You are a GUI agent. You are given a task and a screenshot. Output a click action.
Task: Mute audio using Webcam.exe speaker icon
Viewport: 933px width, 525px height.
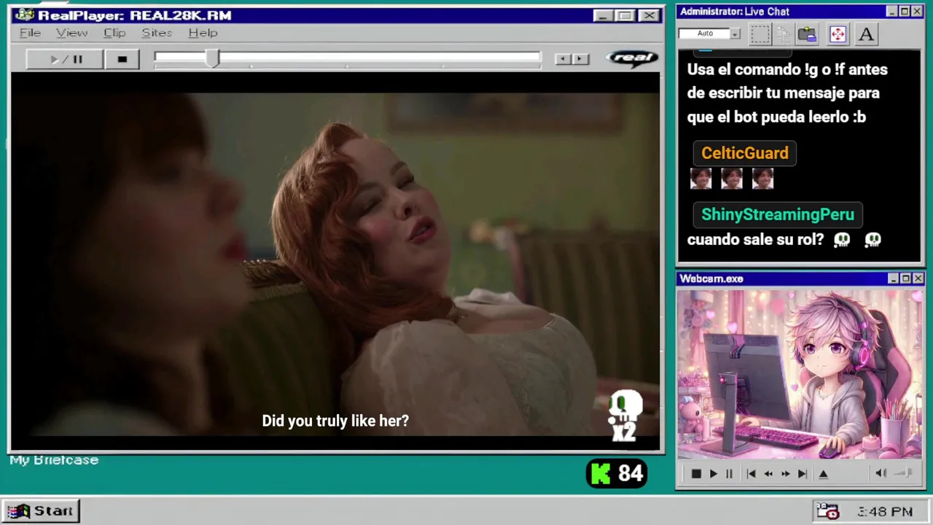[x=881, y=473]
